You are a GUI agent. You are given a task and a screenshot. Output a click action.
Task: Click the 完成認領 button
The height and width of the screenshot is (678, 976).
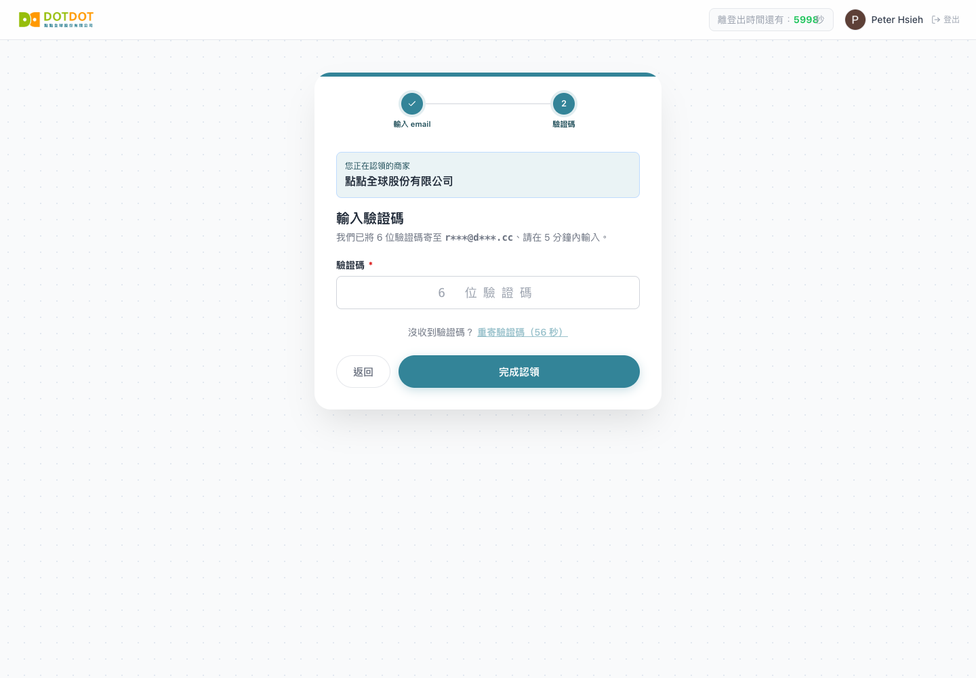coord(519,372)
